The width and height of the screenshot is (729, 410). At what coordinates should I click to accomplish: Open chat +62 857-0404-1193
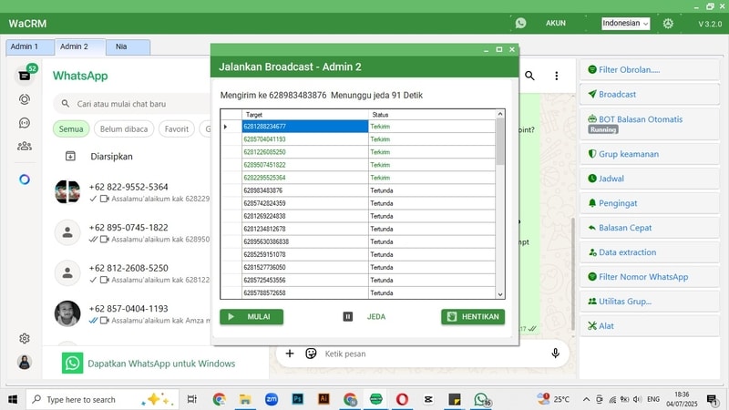click(x=128, y=313)
